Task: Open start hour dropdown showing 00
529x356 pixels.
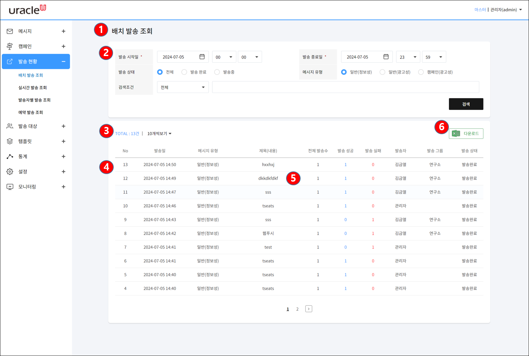Action: (x=224, y=57)
